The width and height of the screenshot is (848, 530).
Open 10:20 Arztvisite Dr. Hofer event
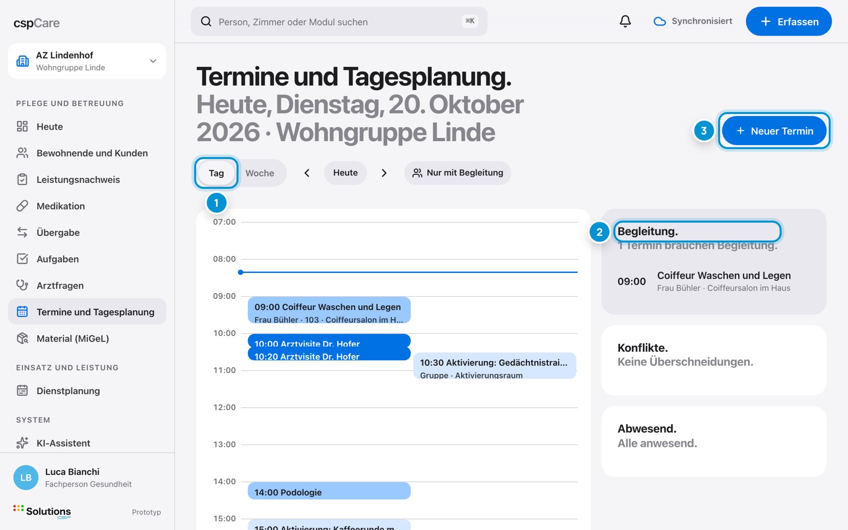[x=329, y=354]
